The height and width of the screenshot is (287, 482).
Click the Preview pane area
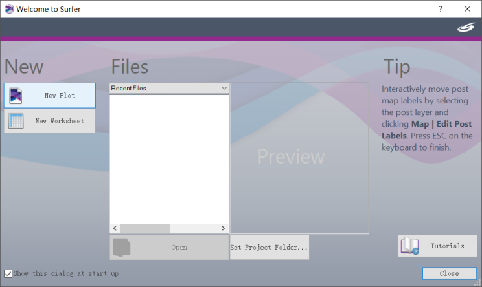[x=299, y=158]
